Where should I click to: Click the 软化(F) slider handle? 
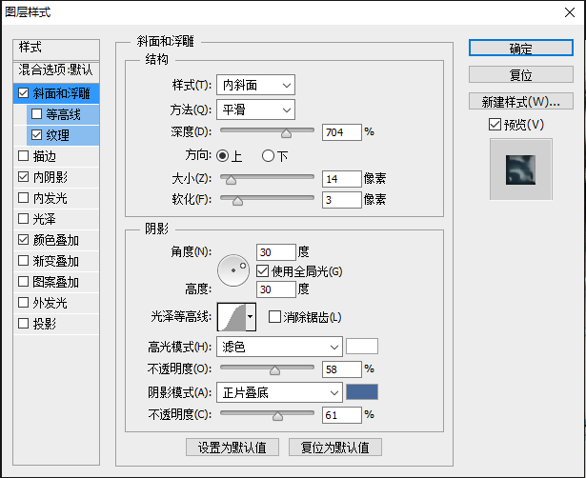[x=237, y=201]
